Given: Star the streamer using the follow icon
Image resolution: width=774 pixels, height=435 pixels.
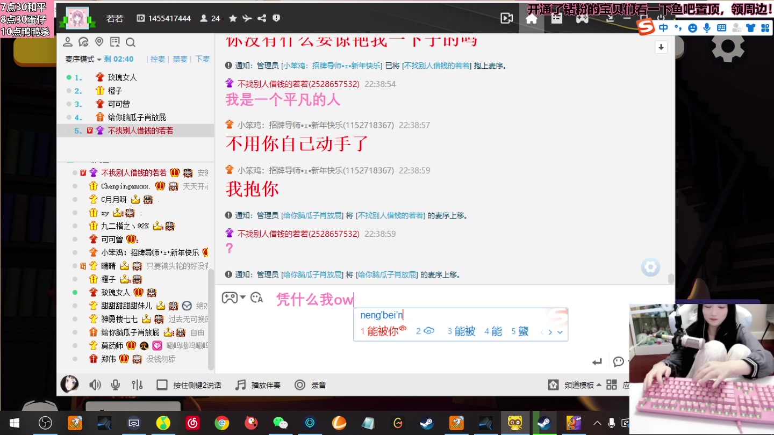Looking at the screenshot, I should tap(232, 18).
